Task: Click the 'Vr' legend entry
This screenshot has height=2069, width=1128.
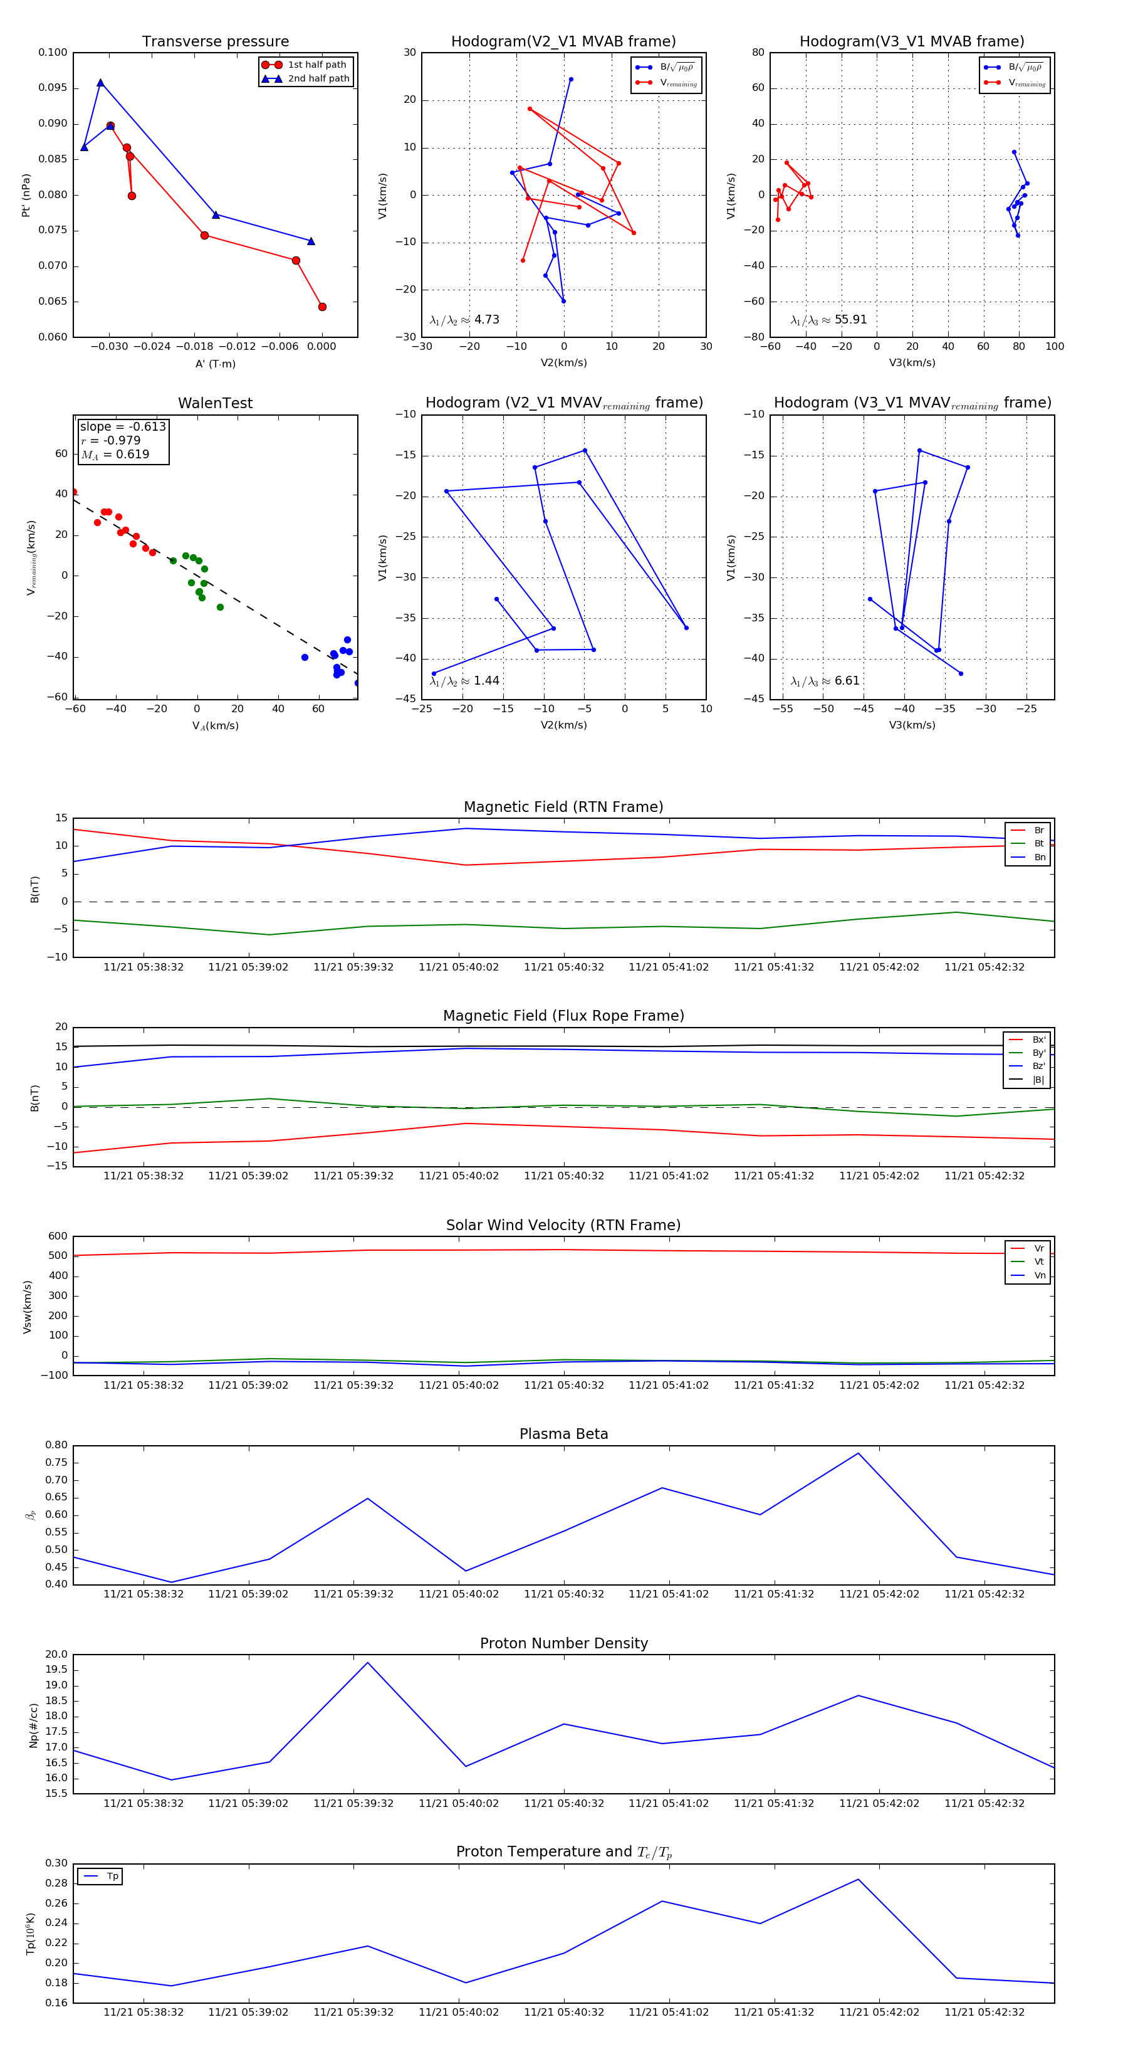Action: click(1028, 1249)
